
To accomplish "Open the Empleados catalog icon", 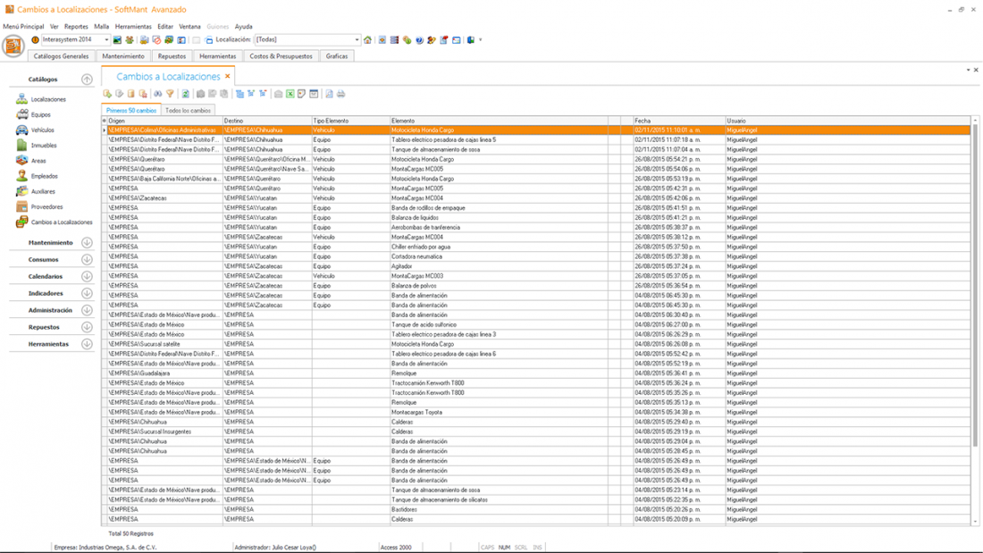I will click(x=22, y=176).
